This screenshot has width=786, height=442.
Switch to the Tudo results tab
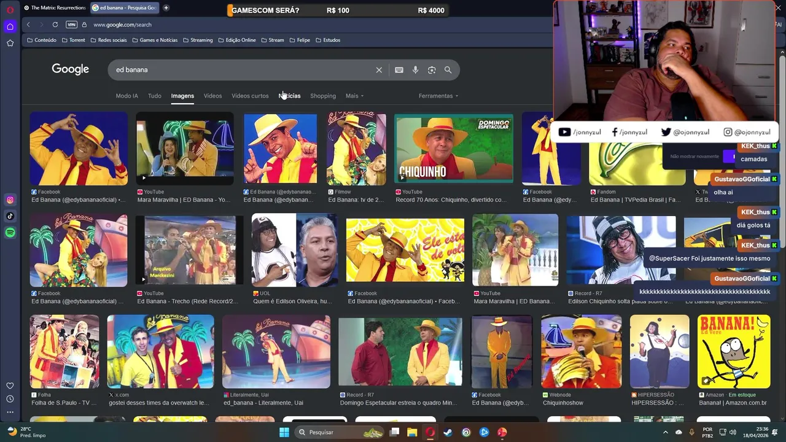[x=155, y=96]
